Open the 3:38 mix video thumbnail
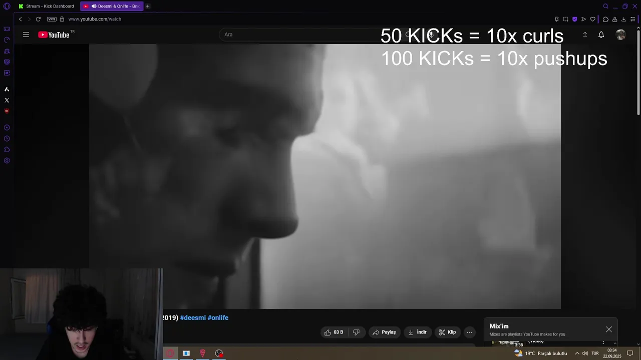Image resolution: width=641 pixels, height=360 pixels. tap(508, 343)
